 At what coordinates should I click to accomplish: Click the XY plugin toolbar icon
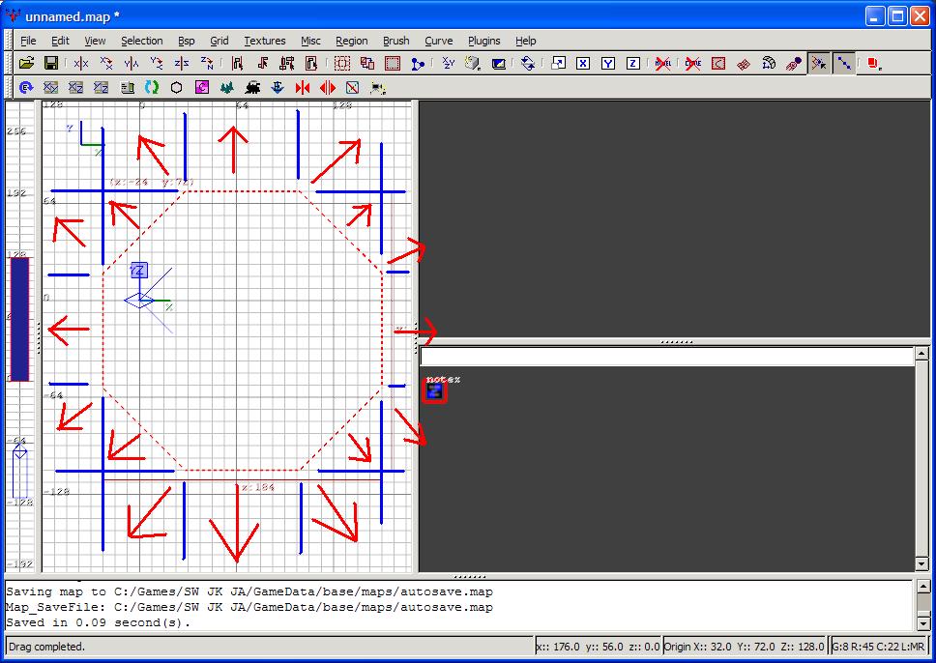pos(50,88)
